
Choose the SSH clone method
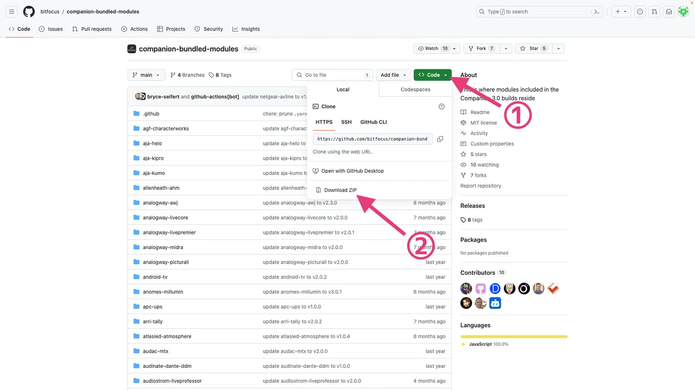[346, 122]
